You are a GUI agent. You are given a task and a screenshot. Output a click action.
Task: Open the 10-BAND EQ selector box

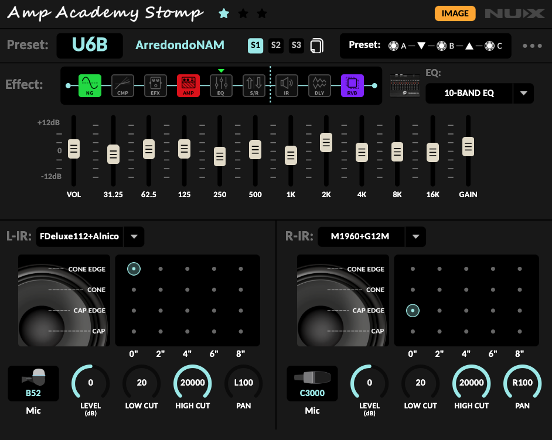point(469,93)
